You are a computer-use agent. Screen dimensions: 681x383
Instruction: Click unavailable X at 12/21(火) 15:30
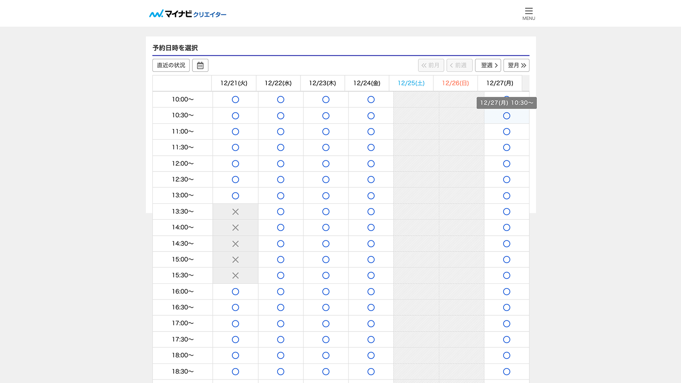point(235,276)
